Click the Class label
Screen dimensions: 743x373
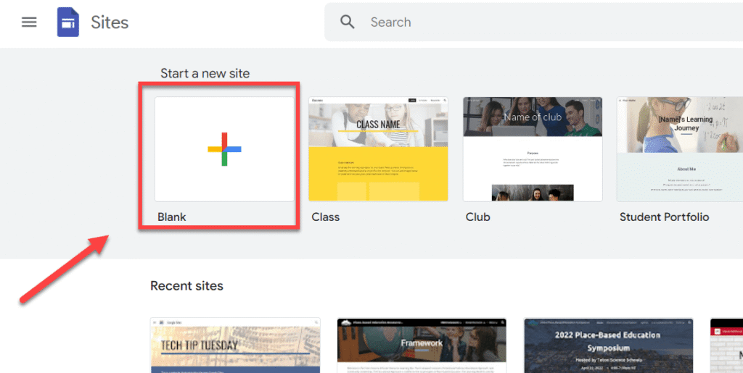(326, 217)
